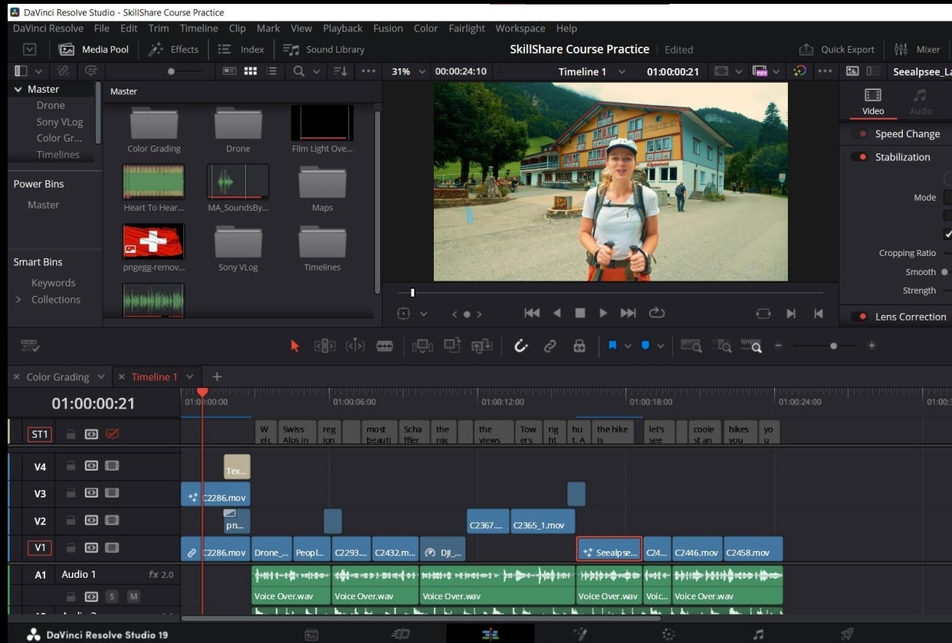Click the Quick Export button
The height and width of the screenshot is (643, 952).
coord(837,50)
